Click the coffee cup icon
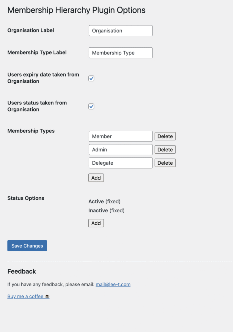This screenshot has width=233, height=332. tap(47, 296)
